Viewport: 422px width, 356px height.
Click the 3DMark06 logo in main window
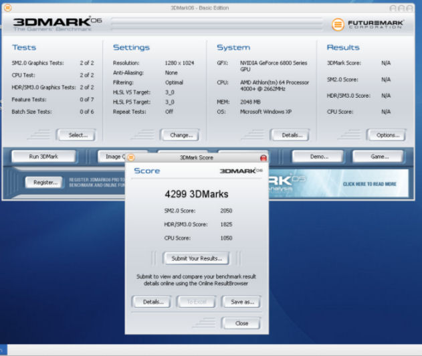58,23
